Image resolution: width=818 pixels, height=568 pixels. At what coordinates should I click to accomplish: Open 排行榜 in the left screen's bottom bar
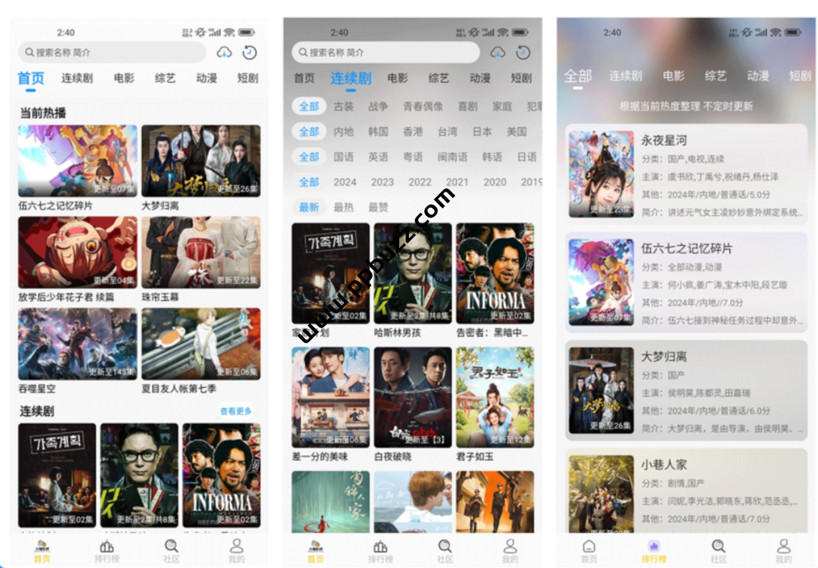[x=107, y=549]
